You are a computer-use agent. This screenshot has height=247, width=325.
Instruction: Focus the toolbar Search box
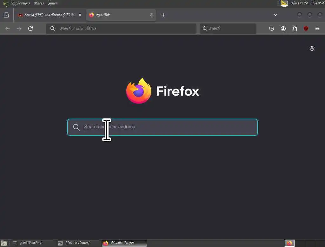click(228, 28)
